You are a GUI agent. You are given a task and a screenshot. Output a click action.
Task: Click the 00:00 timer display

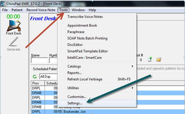point(13,16)
